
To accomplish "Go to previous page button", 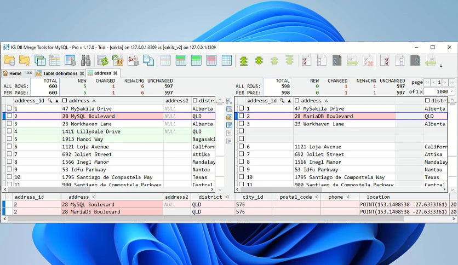I will pyautogui.click(x=433, y=83).
